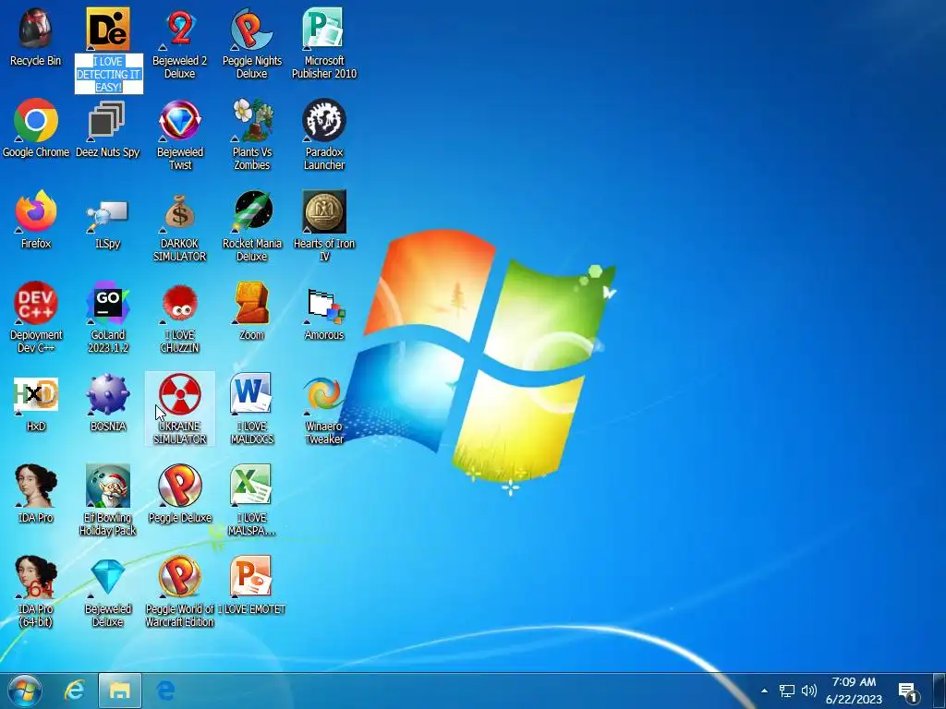
Task: Open the Action Center notification icon
Action: pyautogui.click(x=908, y=692)
